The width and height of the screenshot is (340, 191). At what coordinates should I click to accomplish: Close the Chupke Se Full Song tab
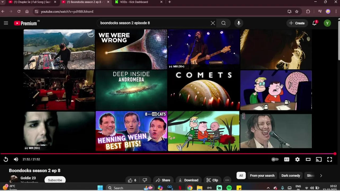tap(55, 2)
